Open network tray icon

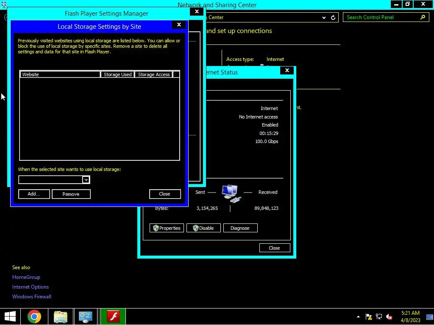pos(378,317)
